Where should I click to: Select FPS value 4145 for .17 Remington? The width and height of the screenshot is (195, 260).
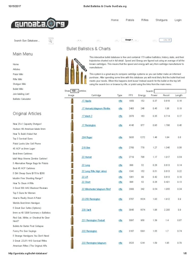point(131,125)
